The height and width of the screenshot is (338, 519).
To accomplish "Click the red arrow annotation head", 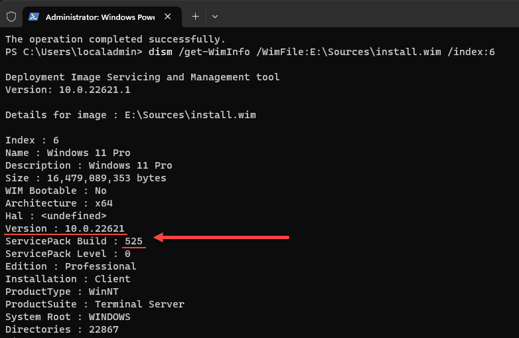I will coord(159,236).
